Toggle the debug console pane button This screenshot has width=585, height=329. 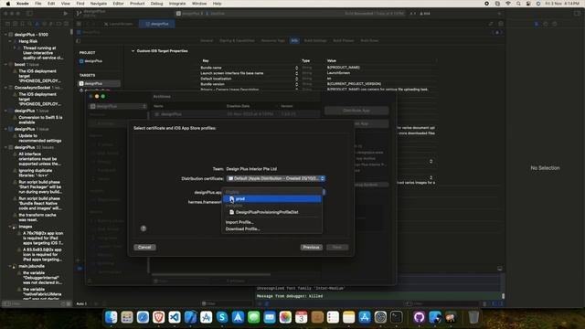500,268
